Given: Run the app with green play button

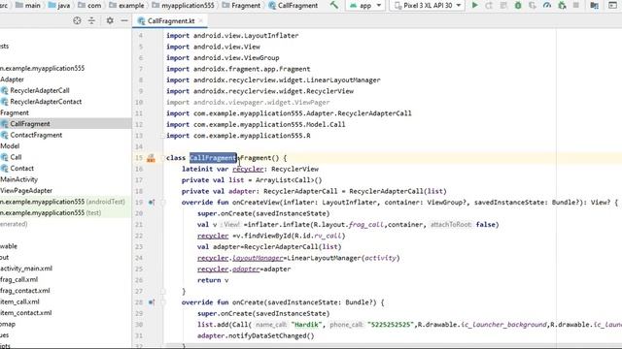Looking at the screenshot, I should (474, 6).
